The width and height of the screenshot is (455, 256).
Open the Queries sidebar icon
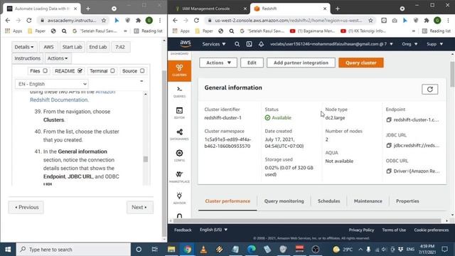pos(179,92)
